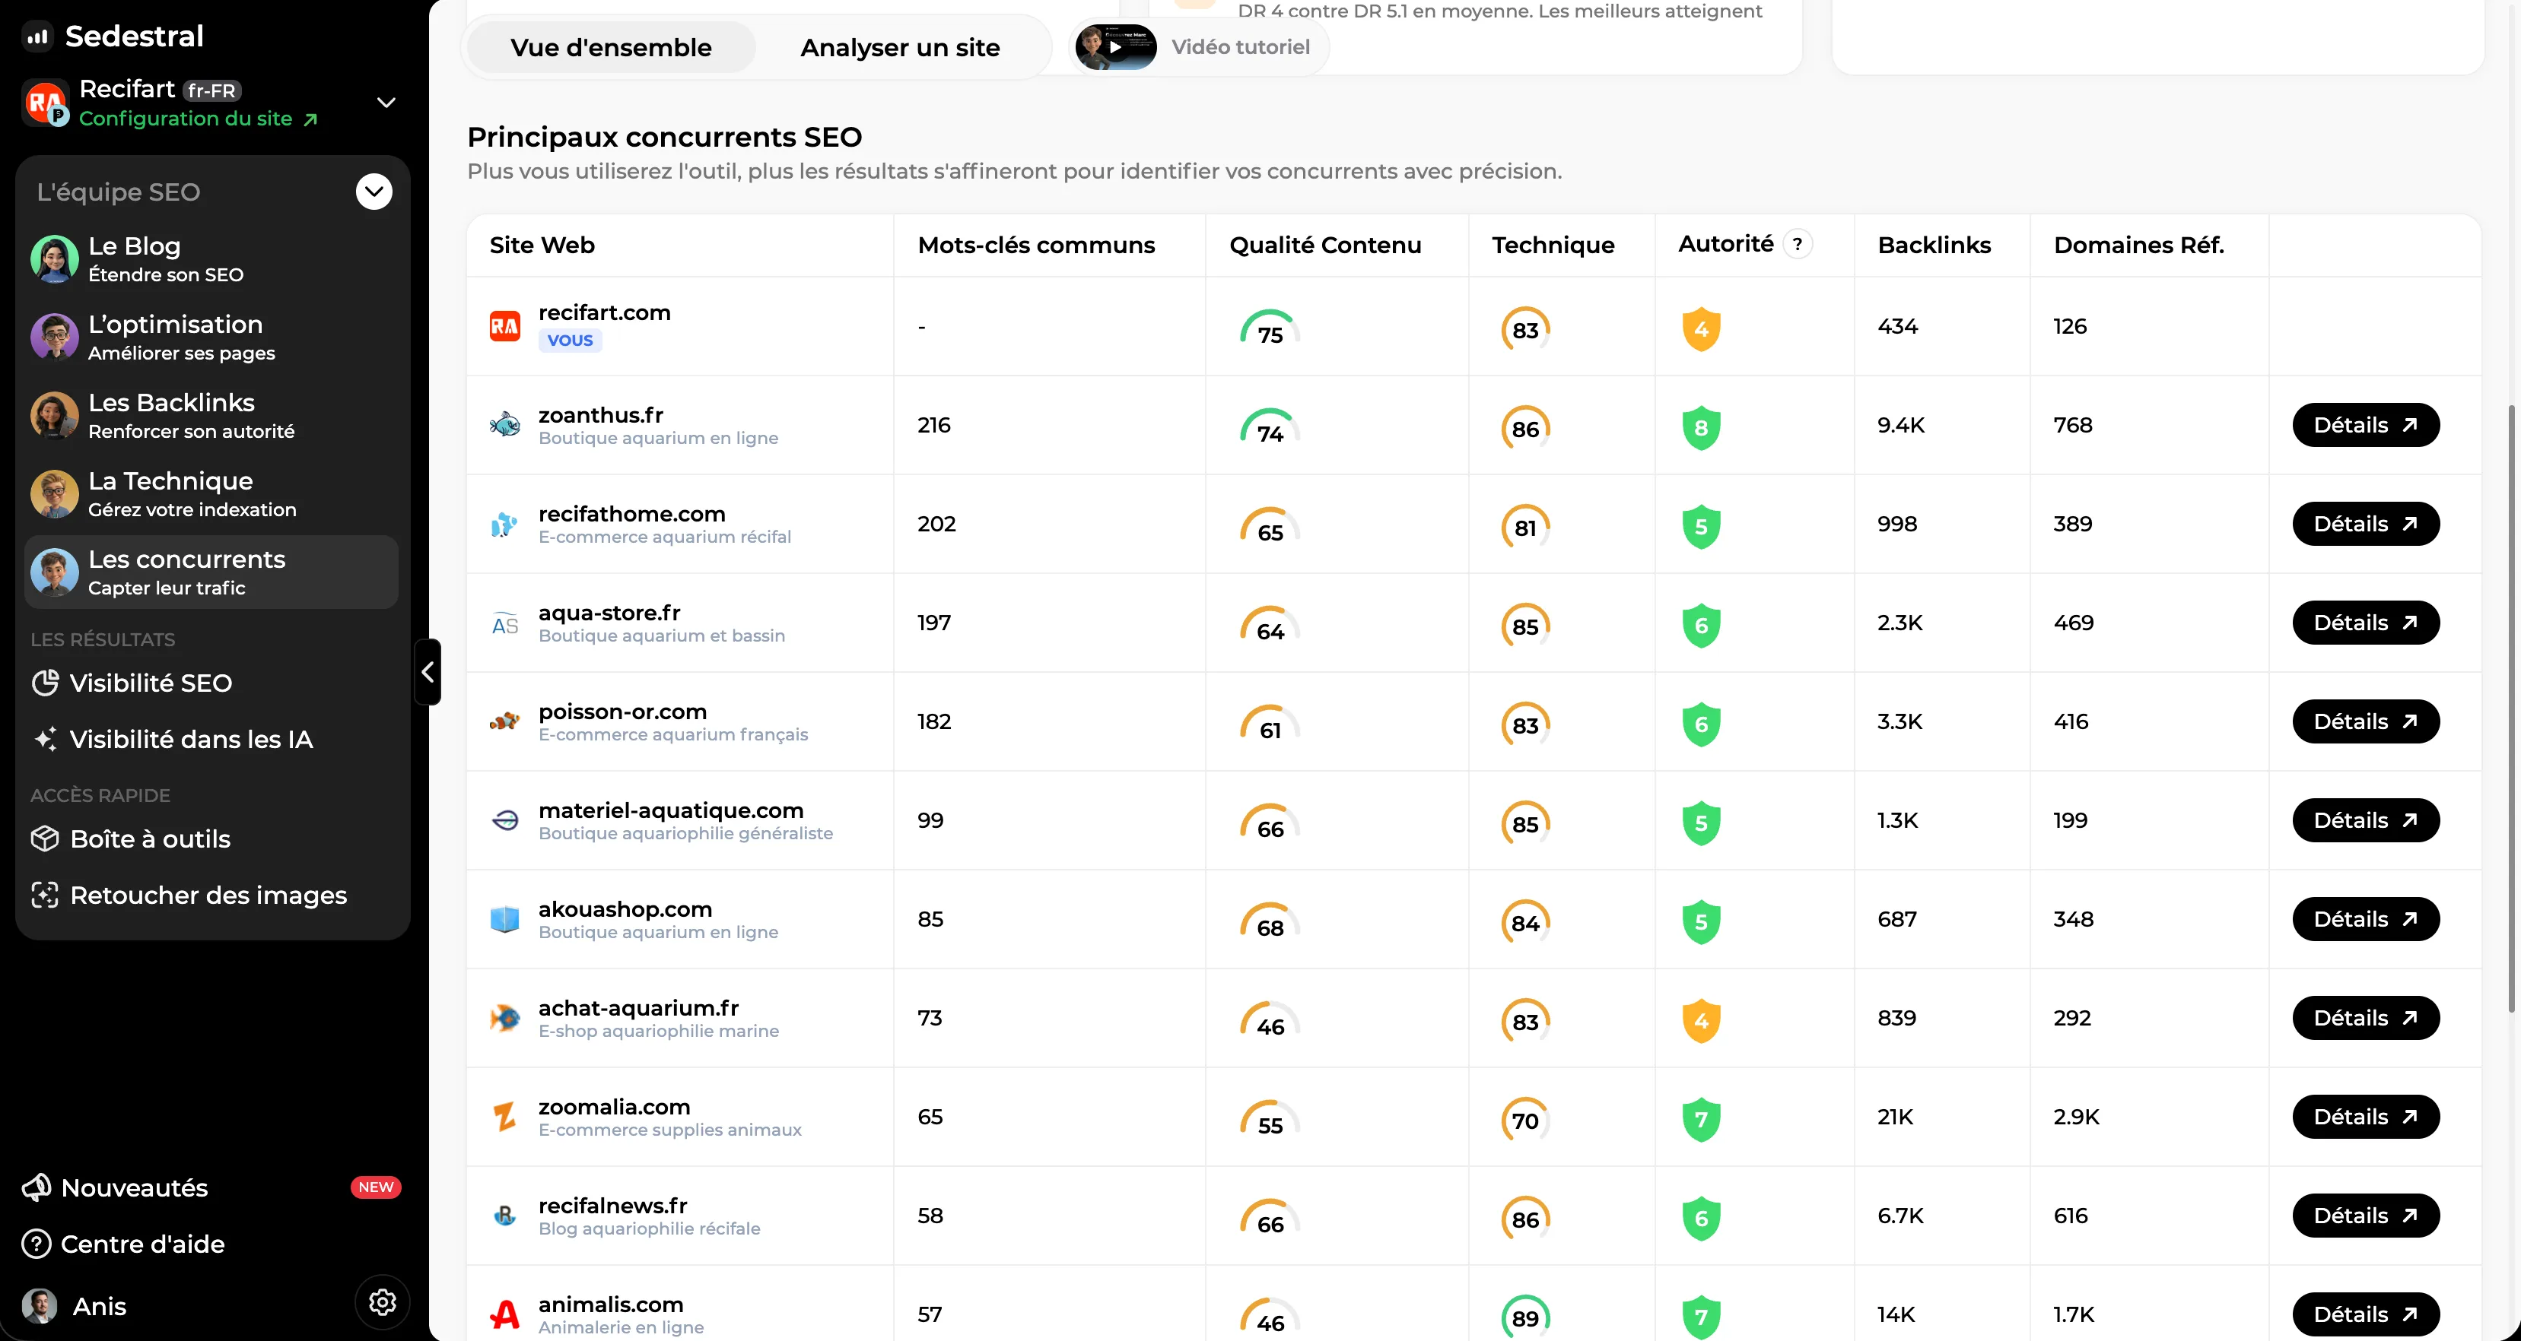Click the Backlinks column header

click(x=1934, y=246)
